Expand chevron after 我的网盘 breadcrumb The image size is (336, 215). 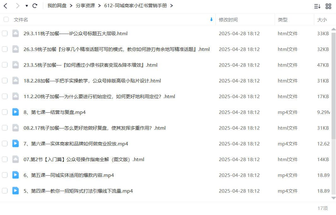[71, 6]
